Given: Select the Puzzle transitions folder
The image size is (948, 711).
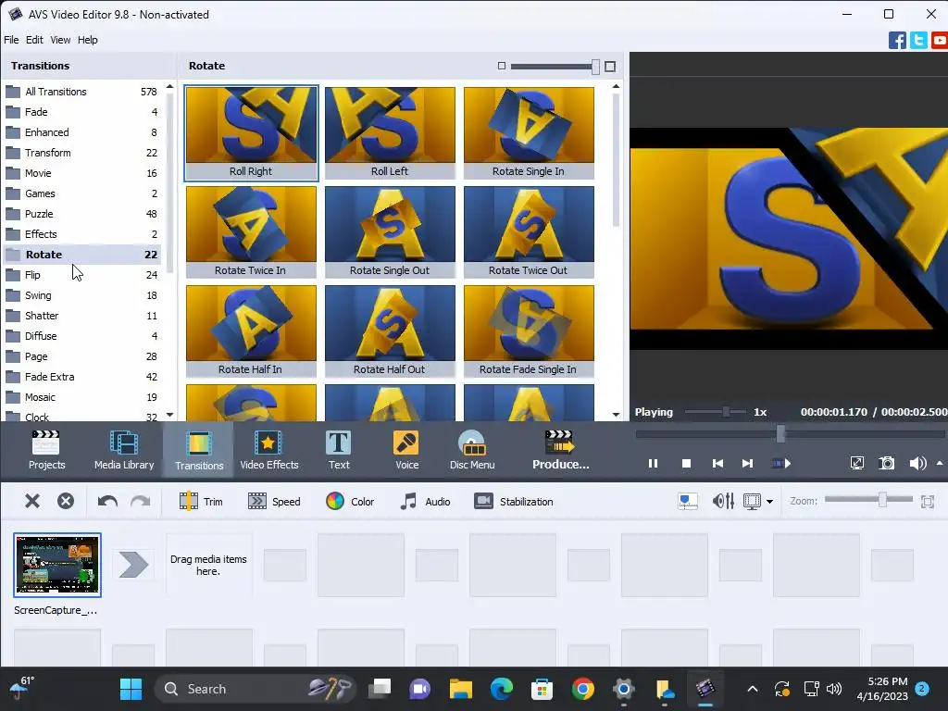Looking at the screenshot, I should point(82,214).
